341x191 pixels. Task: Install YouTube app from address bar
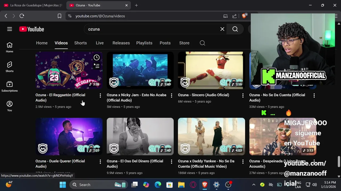pyautogui.click(x=225, y=16)
